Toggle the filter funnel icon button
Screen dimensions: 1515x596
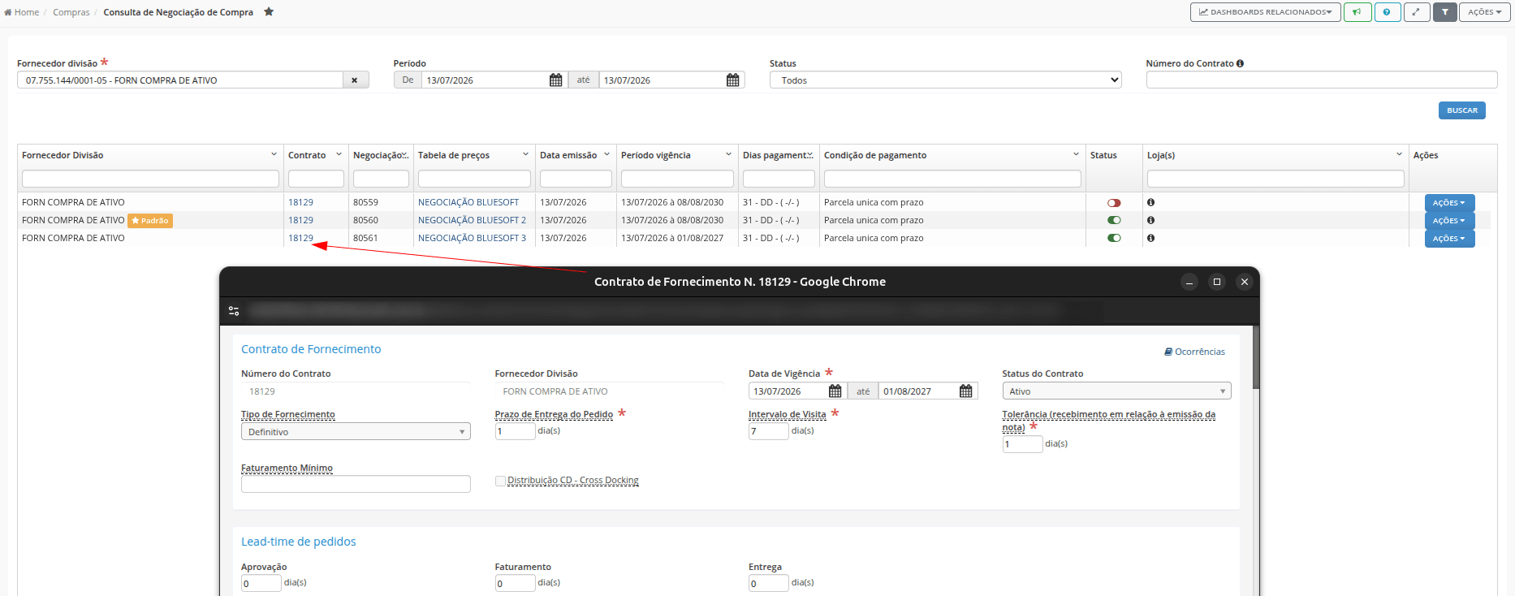click(x=1445, y=12)
